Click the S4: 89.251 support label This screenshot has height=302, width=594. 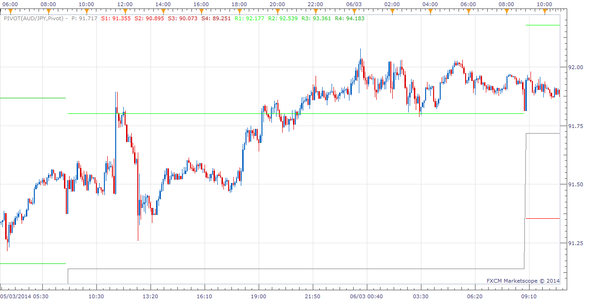tap(216, 18)
